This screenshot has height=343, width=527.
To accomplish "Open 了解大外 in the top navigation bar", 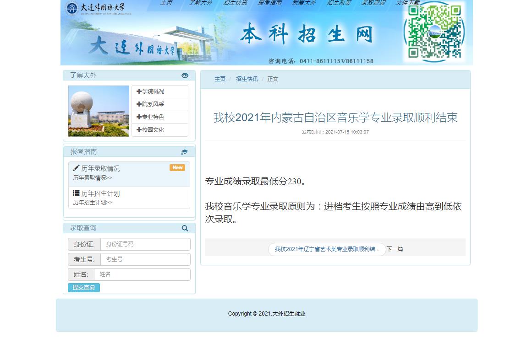I will [200, 3].
